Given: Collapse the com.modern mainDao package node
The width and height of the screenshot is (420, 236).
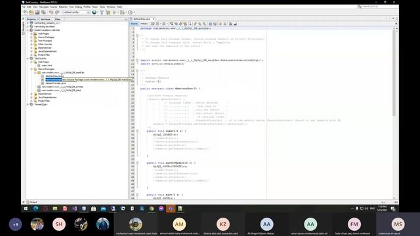Looking at the screenshot, I should [x=35, y=73].
